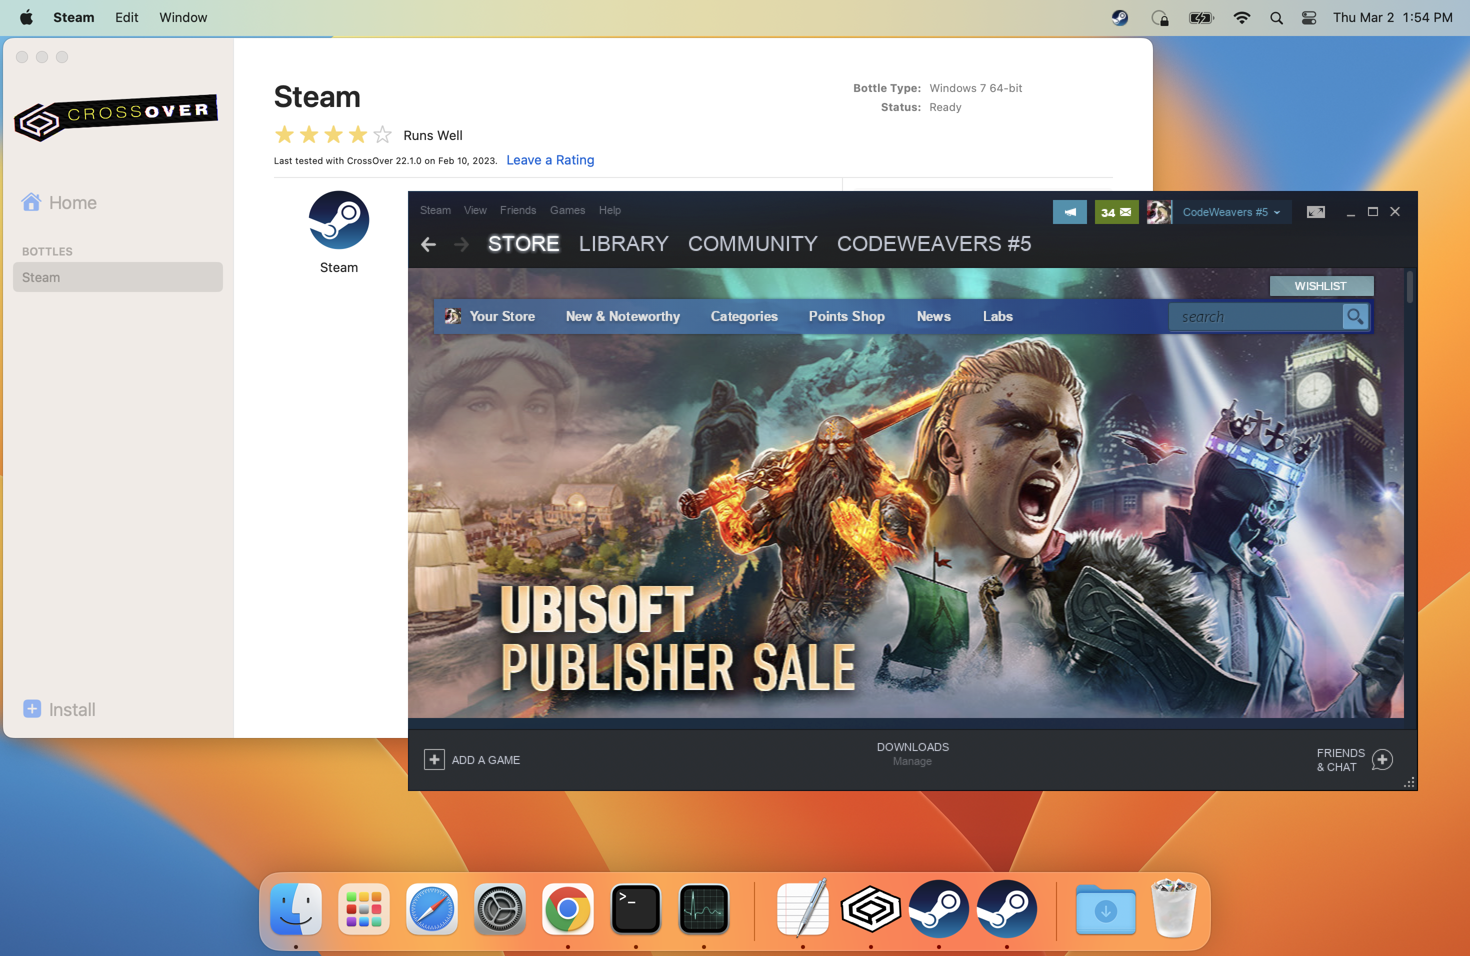
Task: Click the CrossOver logo in top-left panel
Action: pos(117,111)
